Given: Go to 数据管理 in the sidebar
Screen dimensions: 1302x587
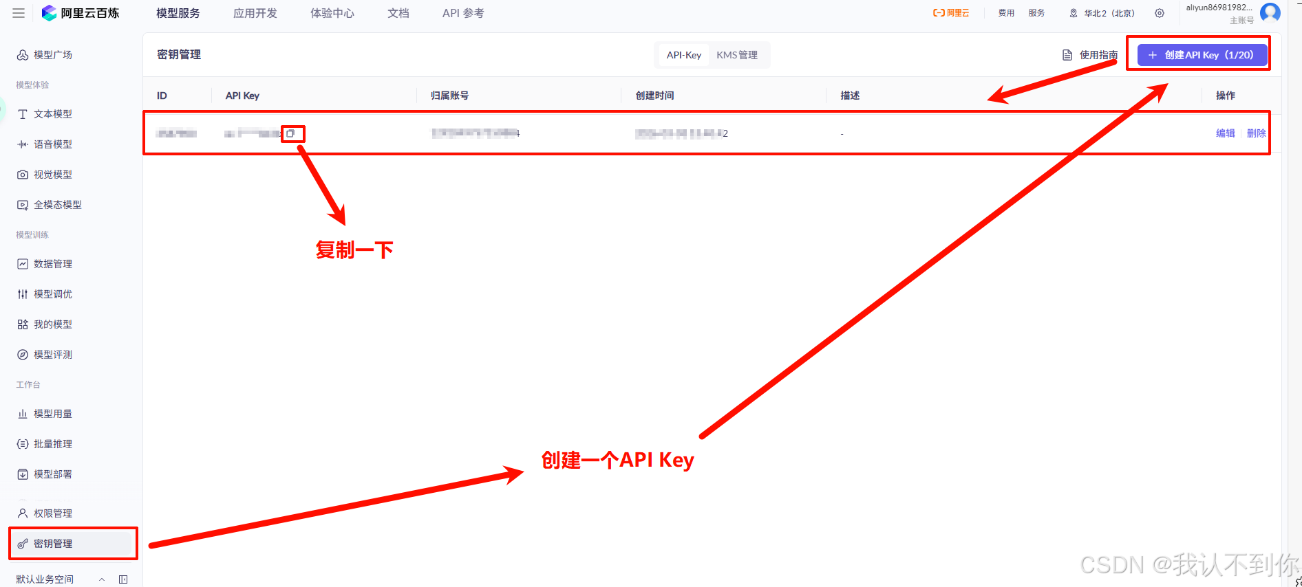Looking at the screenshot, I should (x=45, y=264).
